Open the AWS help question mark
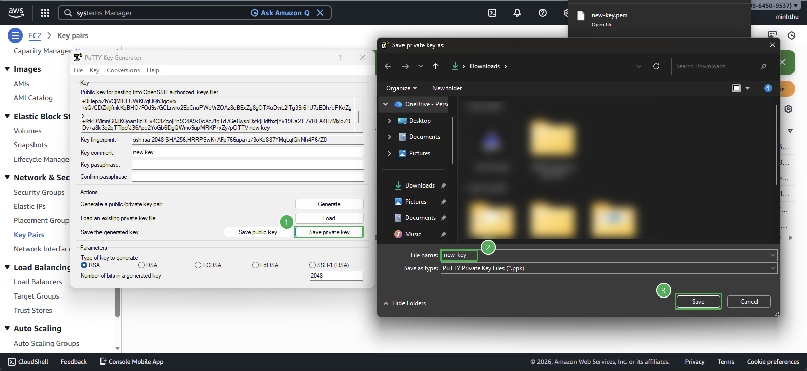This screenshot has height=371, width=807. (x=543, y=13)
